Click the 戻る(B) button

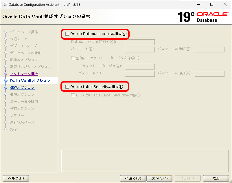click(x=133, y=178)
